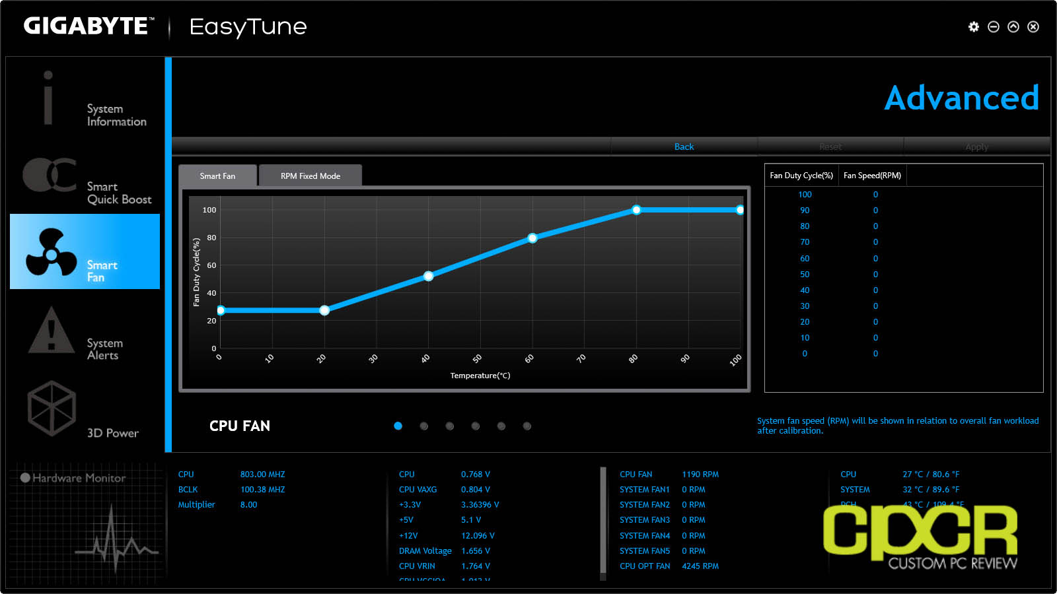The width and height of the screenshot is (1057, 594).
Task: Open System Information section
Action: tap(85, 99)
